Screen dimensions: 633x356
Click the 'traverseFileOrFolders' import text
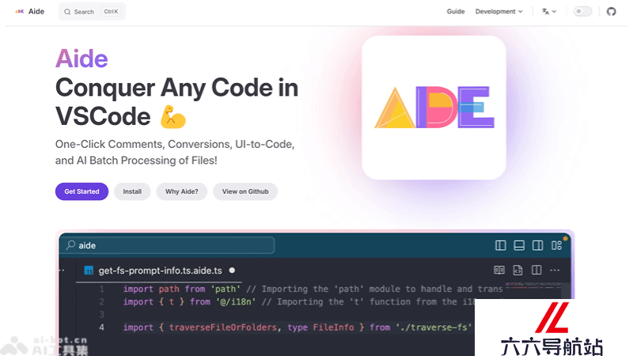point(223,328)
